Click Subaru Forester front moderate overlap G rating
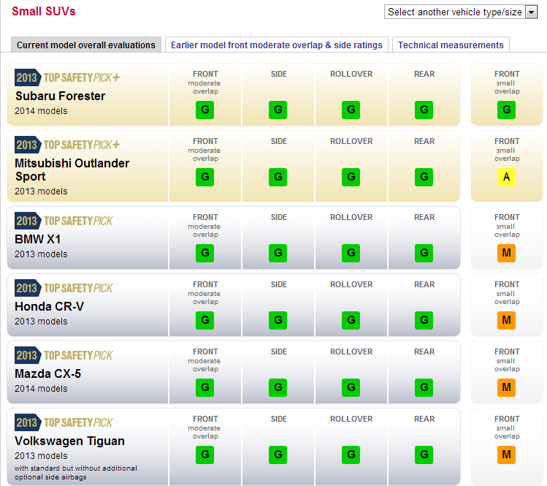Screen dimensions: 547x486 204,110
